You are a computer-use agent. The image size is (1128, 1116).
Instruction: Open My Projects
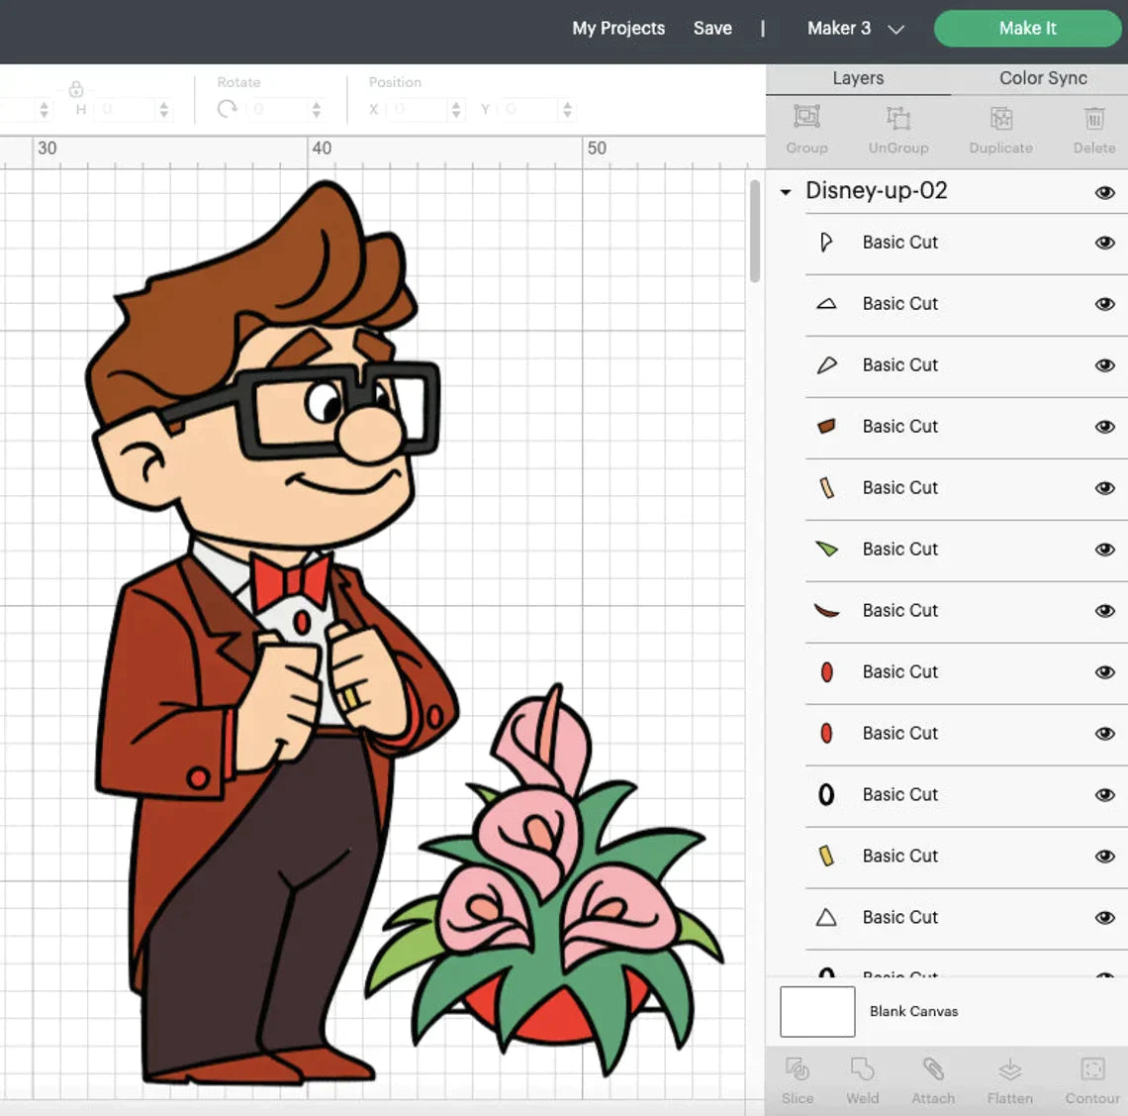pyautogui.click(x=618, y=29)
